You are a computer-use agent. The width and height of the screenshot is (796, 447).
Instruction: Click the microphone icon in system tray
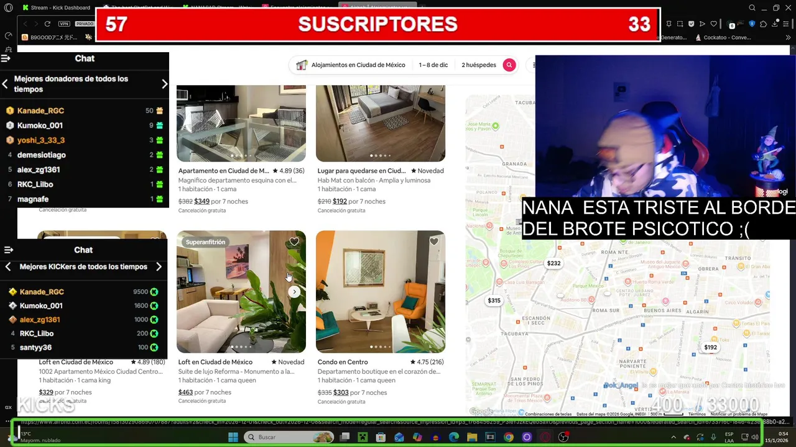[x=713, y=437]
